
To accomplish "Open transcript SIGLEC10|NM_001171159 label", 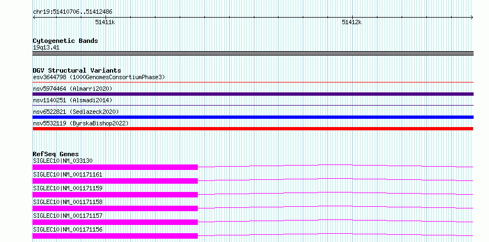I will [x=68, y=188].
